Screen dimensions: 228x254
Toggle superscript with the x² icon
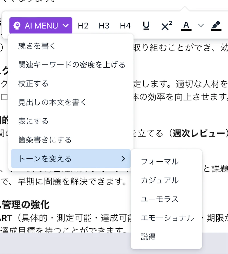[166, 25]
